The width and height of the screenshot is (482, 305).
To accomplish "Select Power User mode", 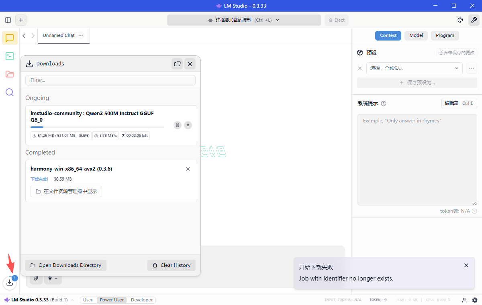I will (112, 300).
